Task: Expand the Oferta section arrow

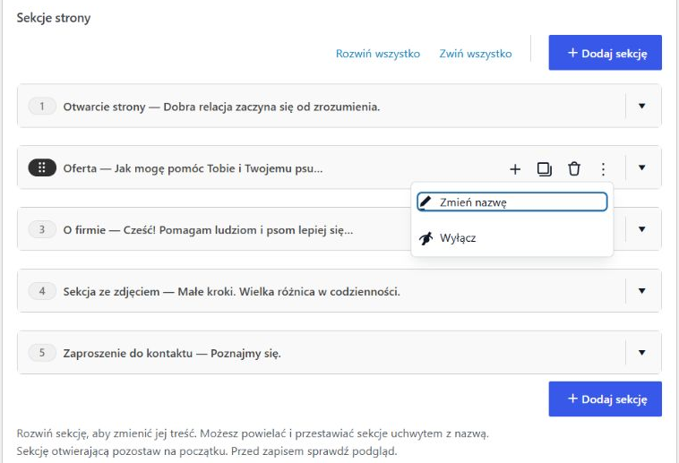Action: (641, 167)
